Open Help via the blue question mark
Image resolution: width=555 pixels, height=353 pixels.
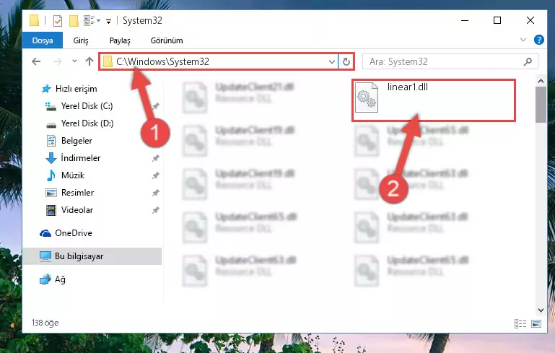pyautogui.click(x=538, y=40)
